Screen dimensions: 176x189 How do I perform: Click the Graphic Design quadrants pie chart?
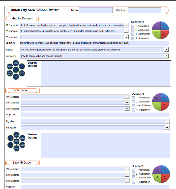(x=160, y=30)
